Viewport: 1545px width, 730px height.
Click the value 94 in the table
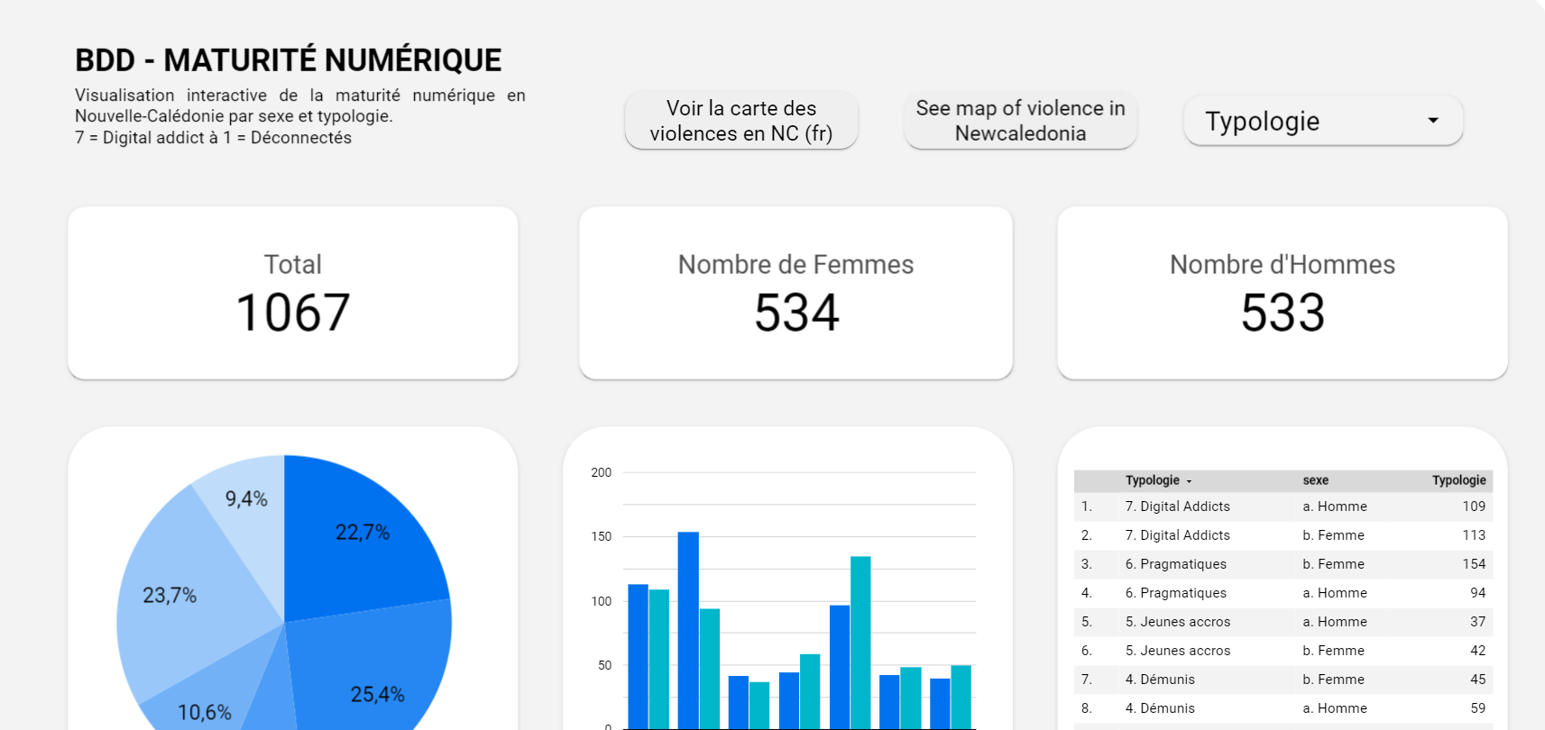click(x=1477, y=593)
